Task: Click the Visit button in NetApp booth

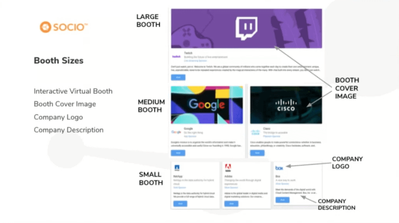Action: (x=180, y=203)
